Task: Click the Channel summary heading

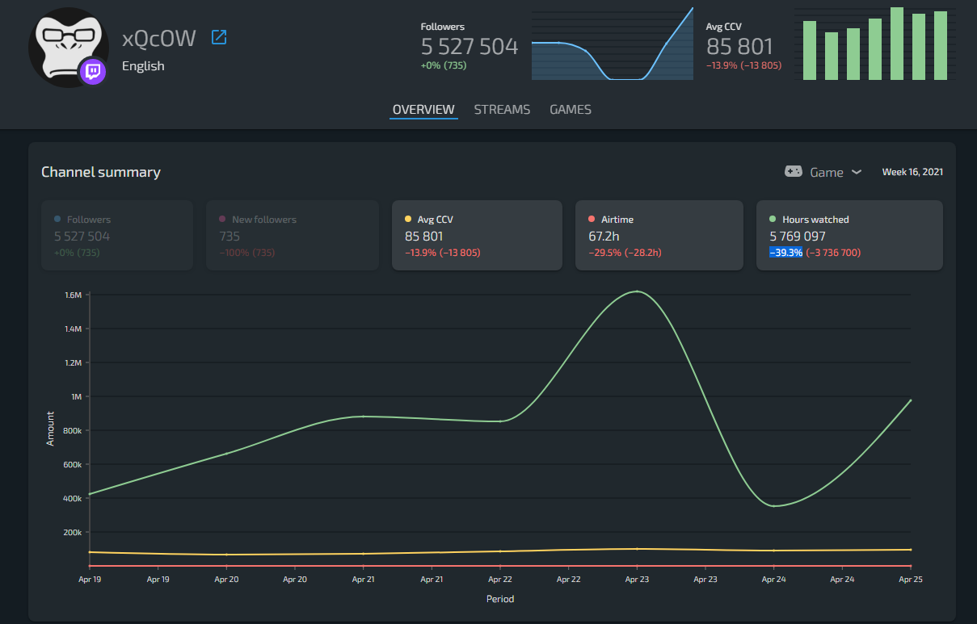Action: tap(101, 172)
